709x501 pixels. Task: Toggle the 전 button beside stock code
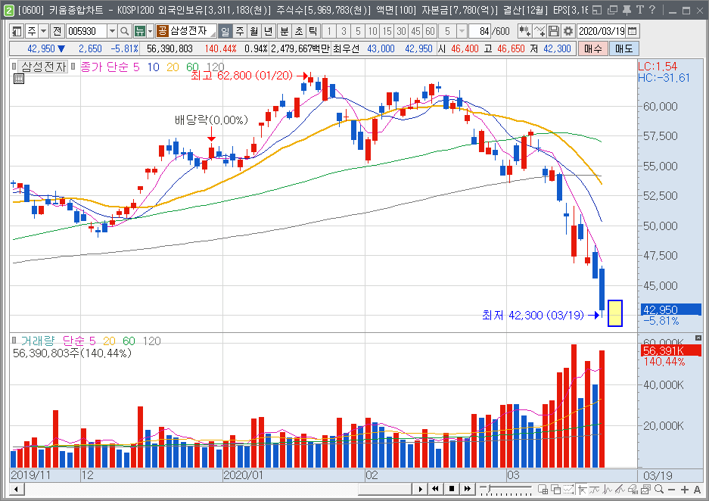pos(57,31)
